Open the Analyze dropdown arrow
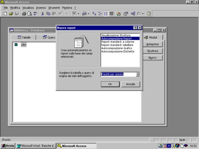The height and width of the screenshot is (149, 199). click(x=89, y=14)
